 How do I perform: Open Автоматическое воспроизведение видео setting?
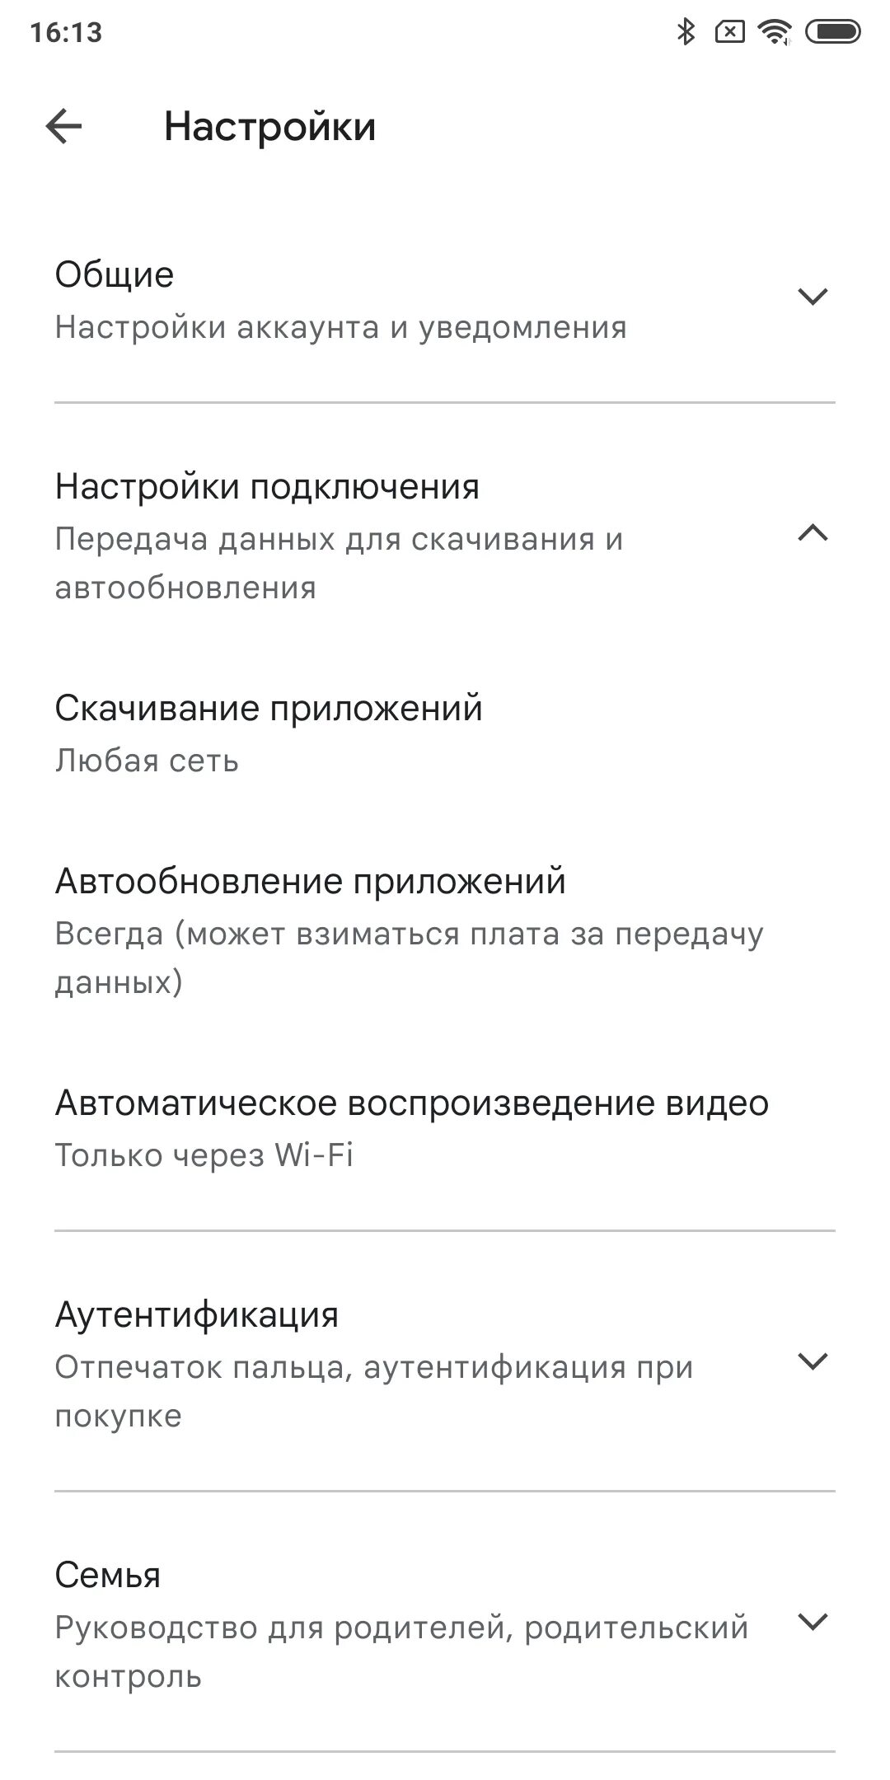coord(445,1127)
